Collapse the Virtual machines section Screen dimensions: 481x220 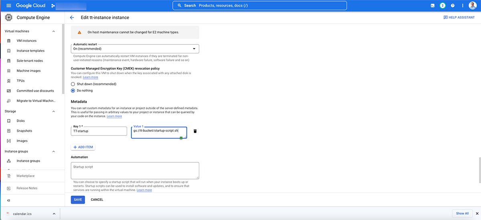(54, 31)
